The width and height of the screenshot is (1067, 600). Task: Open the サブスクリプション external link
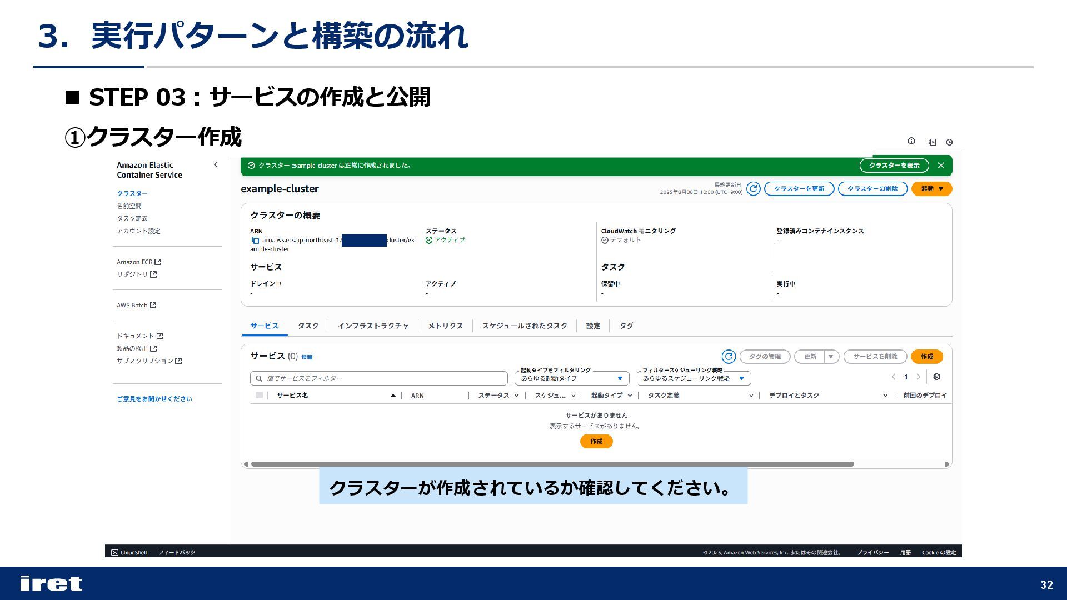pos(149,361)
